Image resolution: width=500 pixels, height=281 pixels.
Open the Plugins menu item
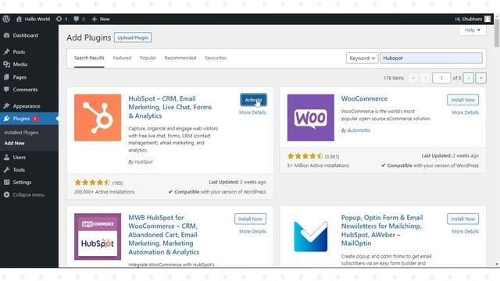click(x=29, y=119)
